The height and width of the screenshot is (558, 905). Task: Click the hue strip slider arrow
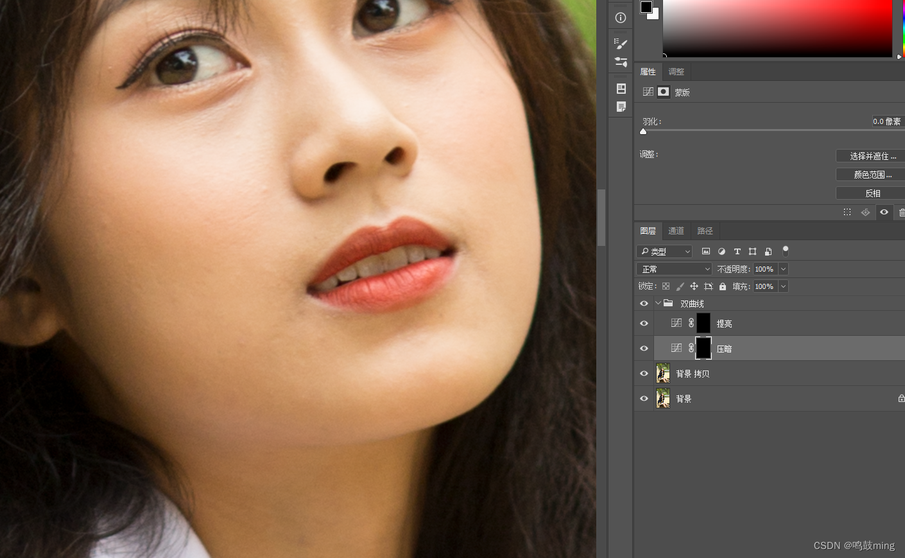(899, 57)
